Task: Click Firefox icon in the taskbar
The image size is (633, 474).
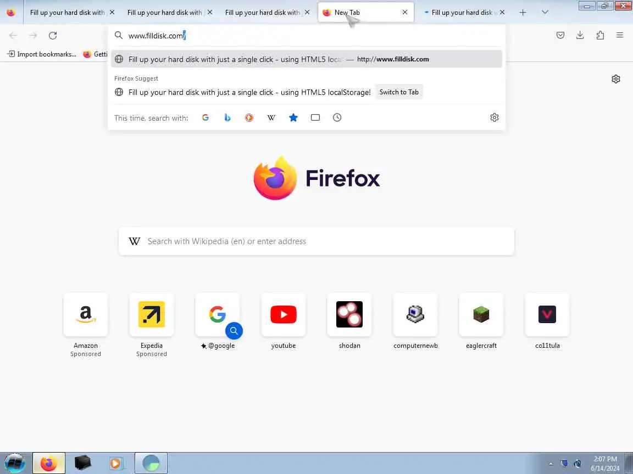Action: [49, 462]
